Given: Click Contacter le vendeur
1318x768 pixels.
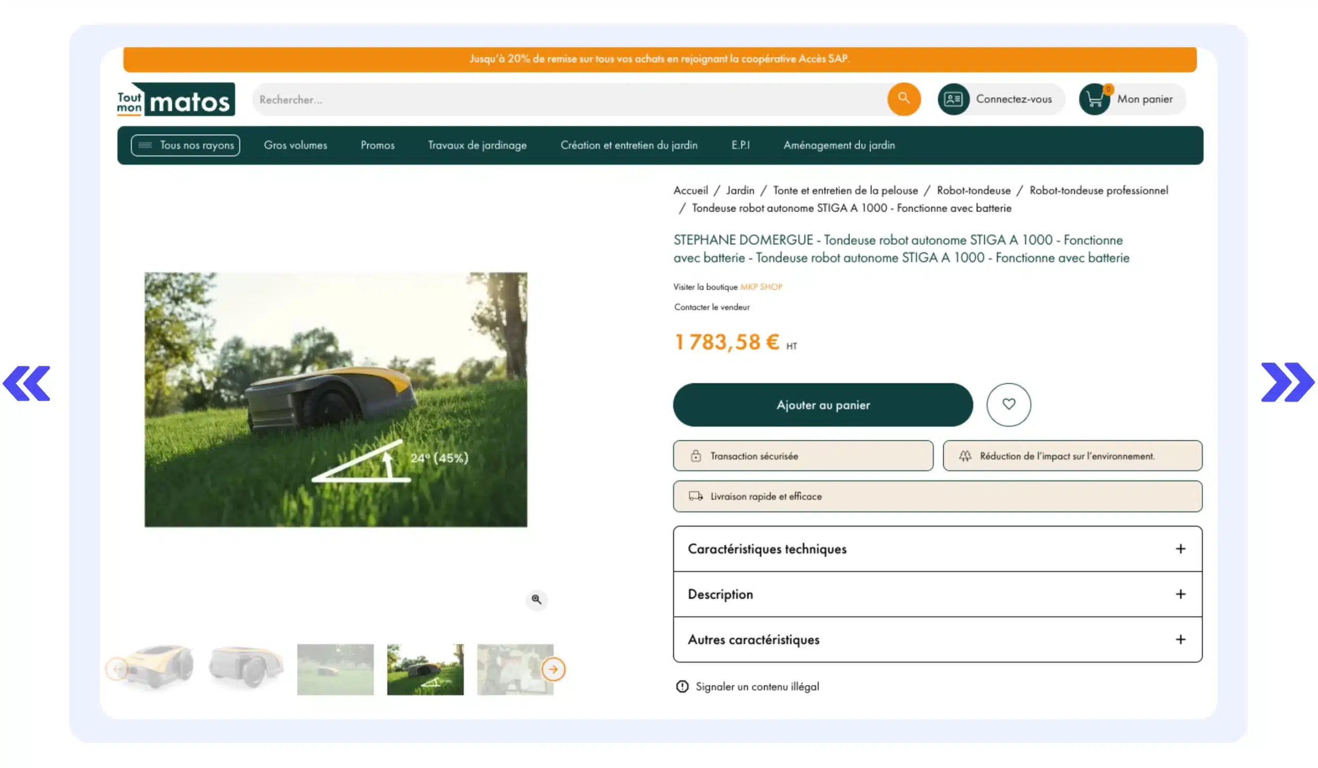Looking at the screenshot, I should click(712, 307).
